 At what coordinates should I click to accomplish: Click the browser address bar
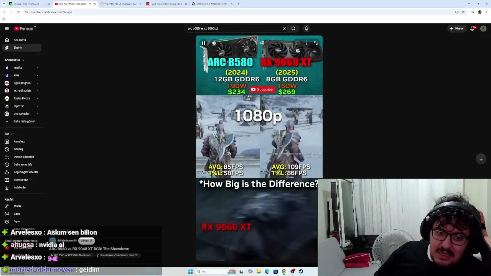point(238,12)
